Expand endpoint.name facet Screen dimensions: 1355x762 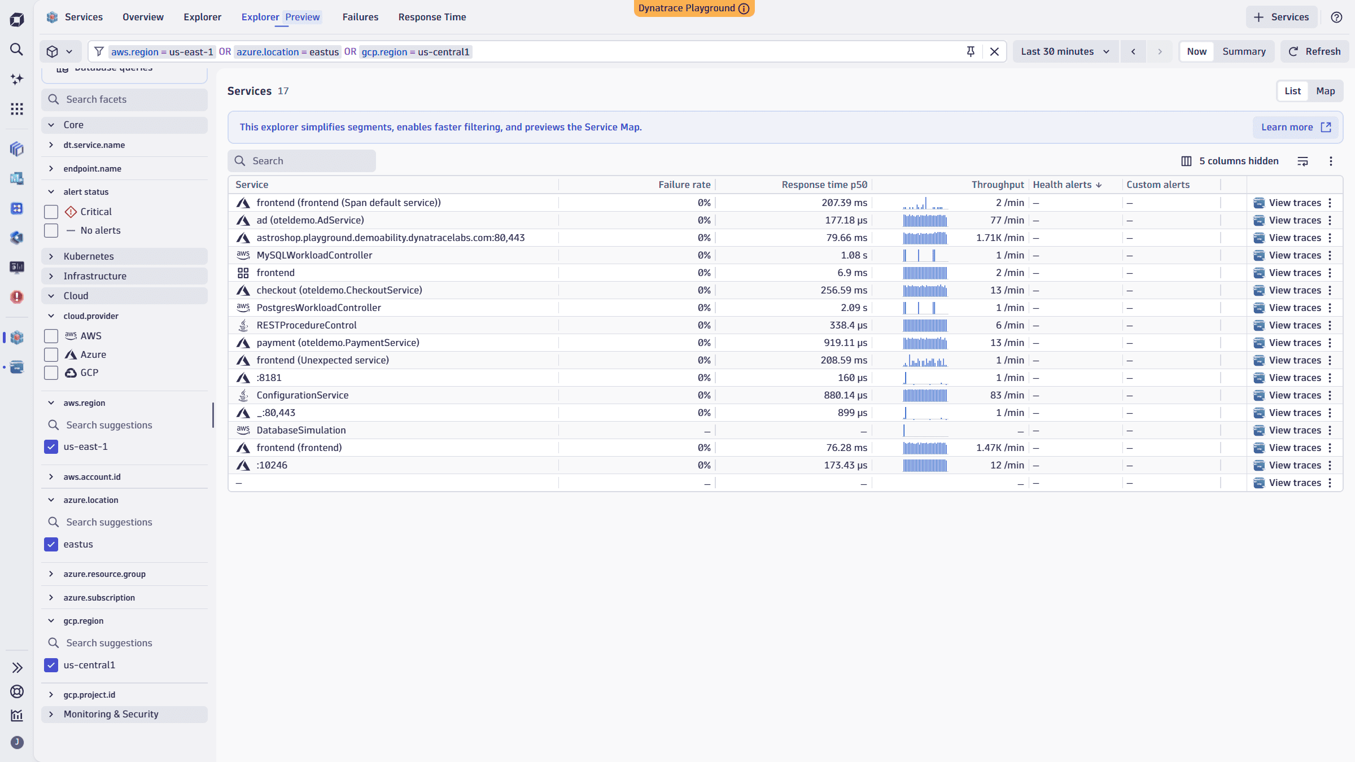(x=124, y=169)
